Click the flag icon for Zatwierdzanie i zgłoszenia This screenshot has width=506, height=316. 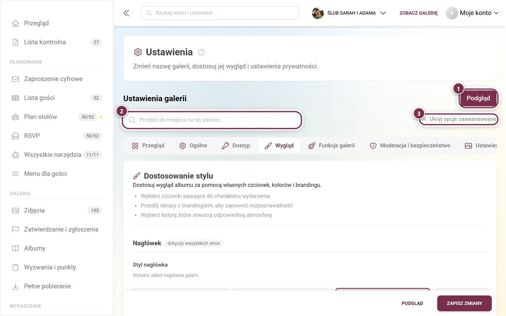pyautogui.click(x=15, y=230)
